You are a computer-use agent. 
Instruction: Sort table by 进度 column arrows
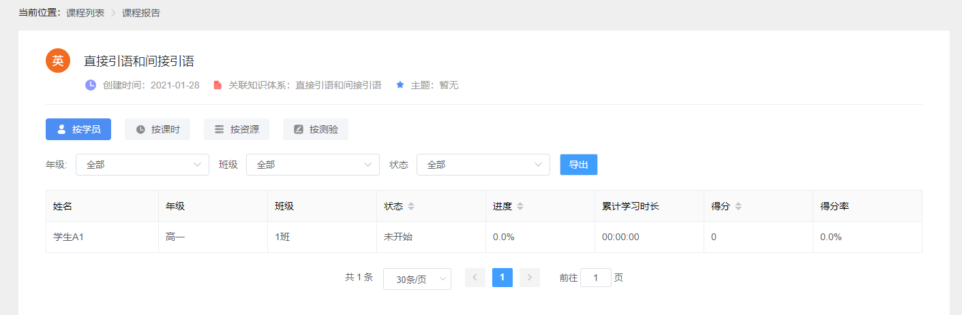click(520, 206)
